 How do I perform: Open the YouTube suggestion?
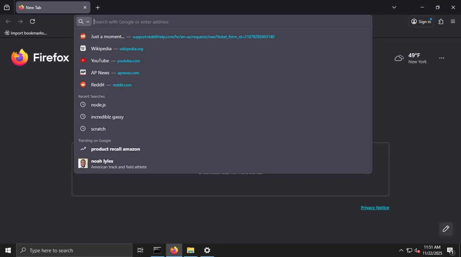[x=223, y=61]
